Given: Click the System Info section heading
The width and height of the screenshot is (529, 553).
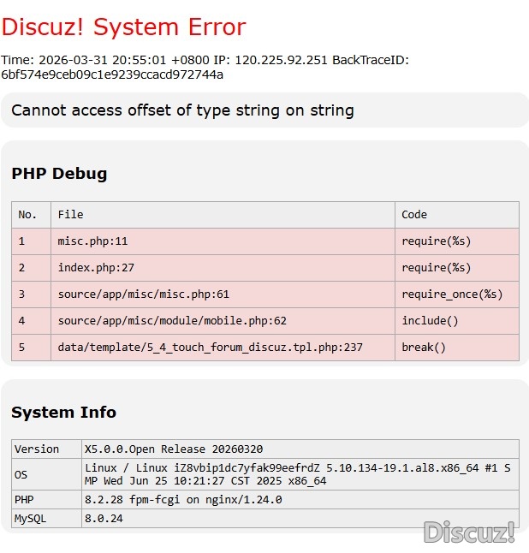Looking at the screenshot, I should tap(63, 413).
